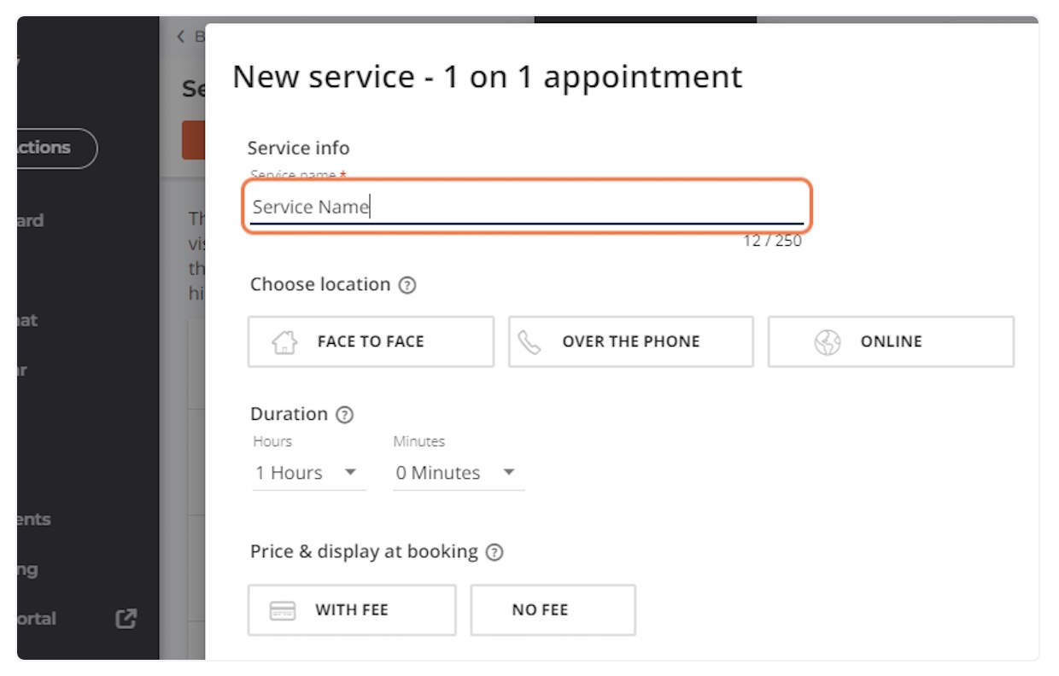Screen dimensions: 1059x676
Task: Click the Service name input field
Action: pos(527,207)
